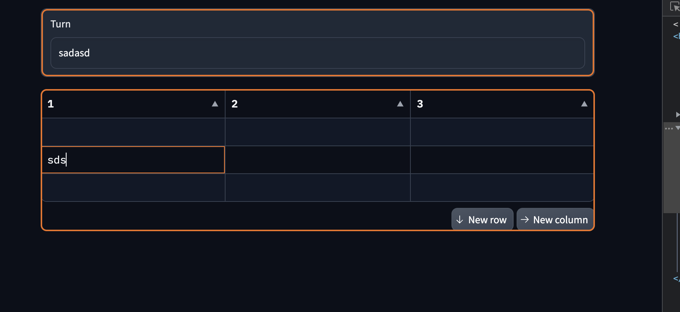Select the empty bottom cell of column 1
680x312 pixels.
pos(133,187)
